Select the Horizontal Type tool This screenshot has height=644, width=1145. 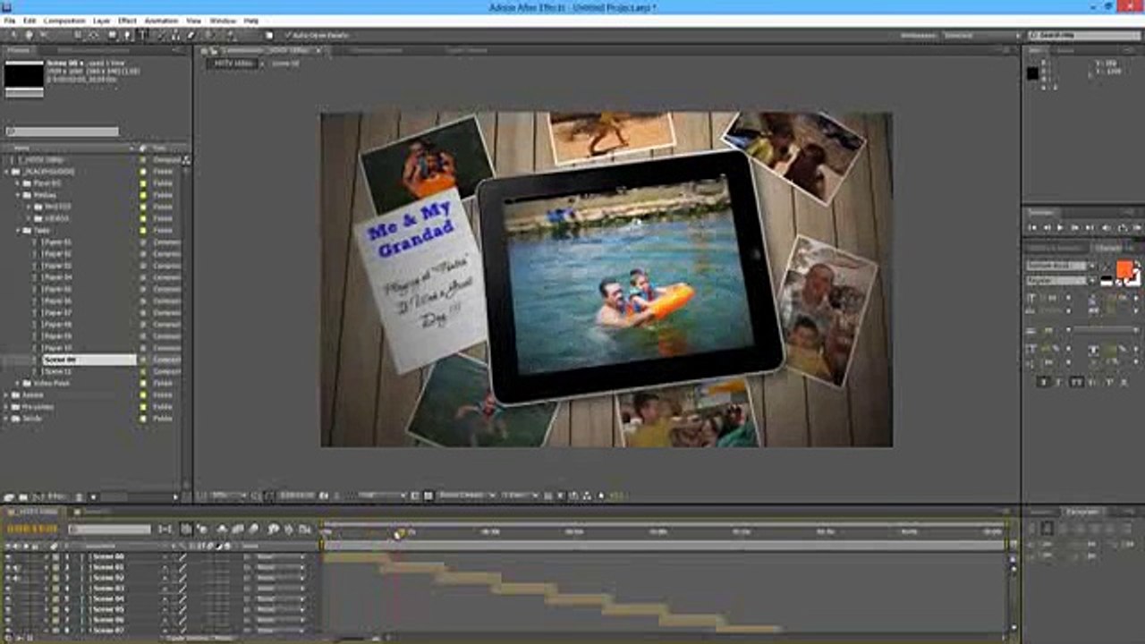142,35
